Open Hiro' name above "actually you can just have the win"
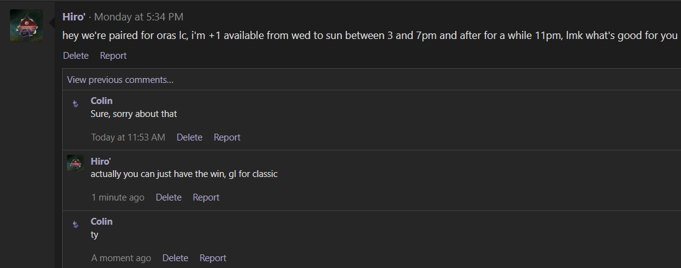Viewport: 681px width, 268px height. tap(101, 161)
